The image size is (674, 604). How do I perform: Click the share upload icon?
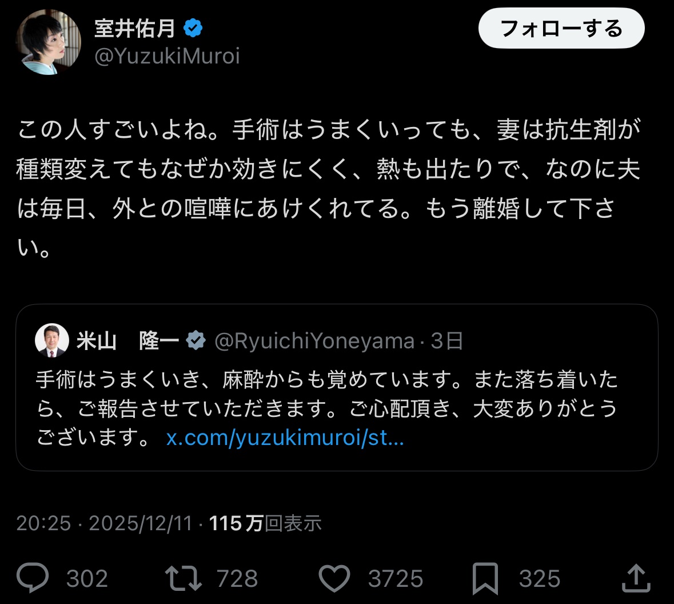[636, 578]
